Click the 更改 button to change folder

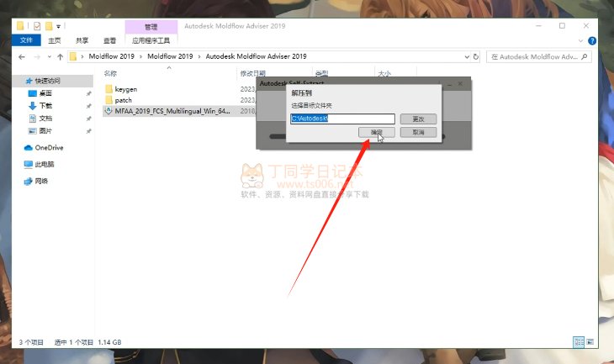pos(418,119)
